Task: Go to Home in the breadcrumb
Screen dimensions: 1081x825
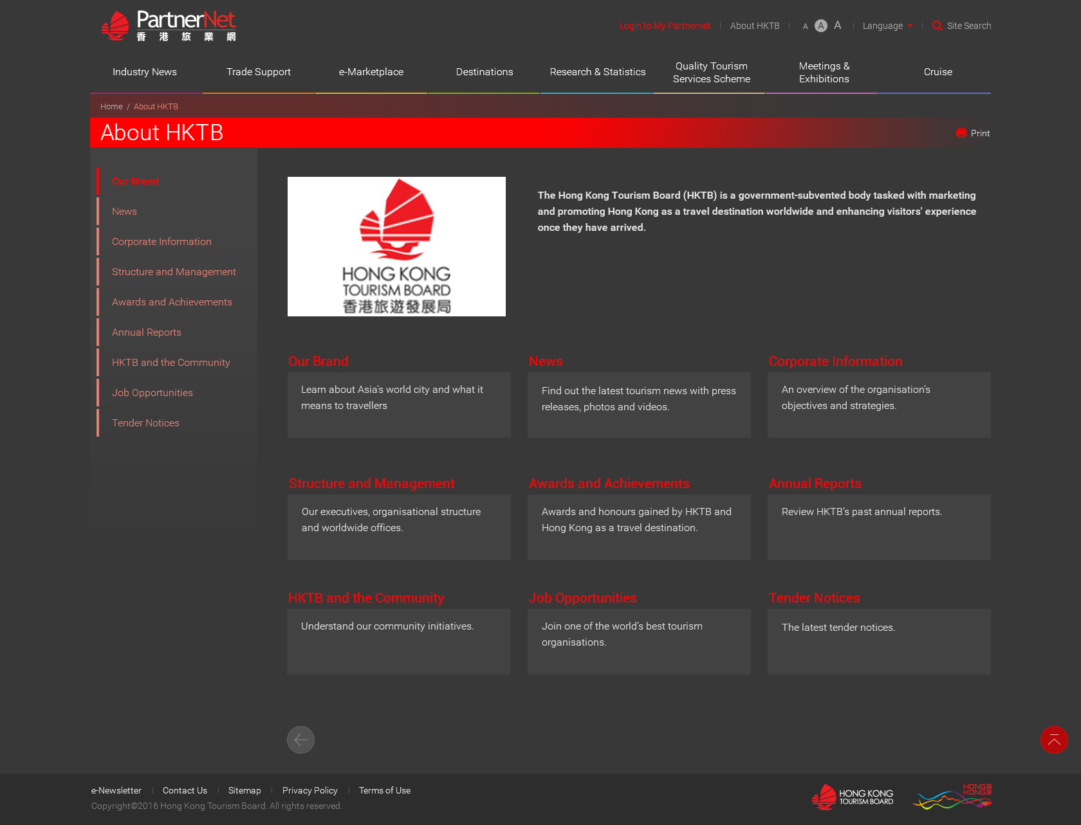Action: pyautogui.click(x=111, y=107)
